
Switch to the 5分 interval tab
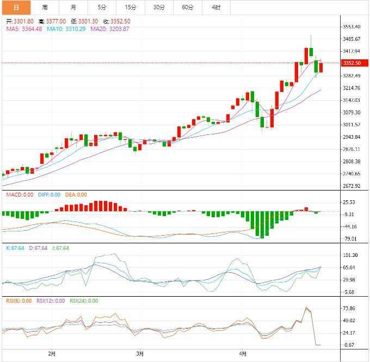tap(102, 7)
